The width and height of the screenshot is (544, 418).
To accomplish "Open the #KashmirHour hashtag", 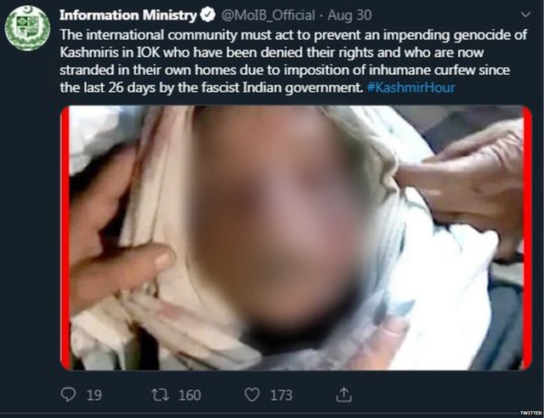I will click(411, 88).
